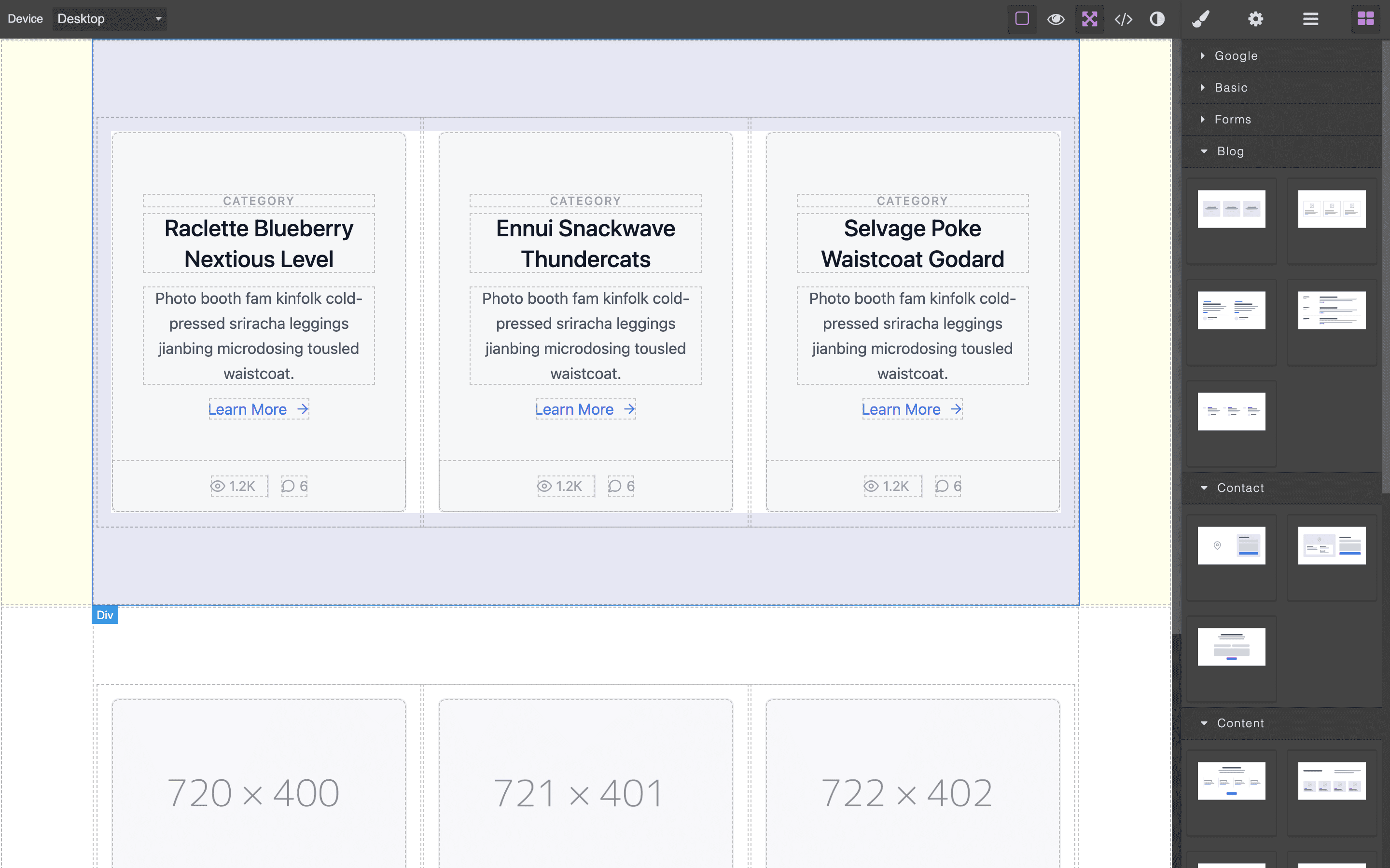Toggle the preview/eye icon
Image resolution: width=1390 pixels, height=868 pixels.
[x=1055, y=18]
